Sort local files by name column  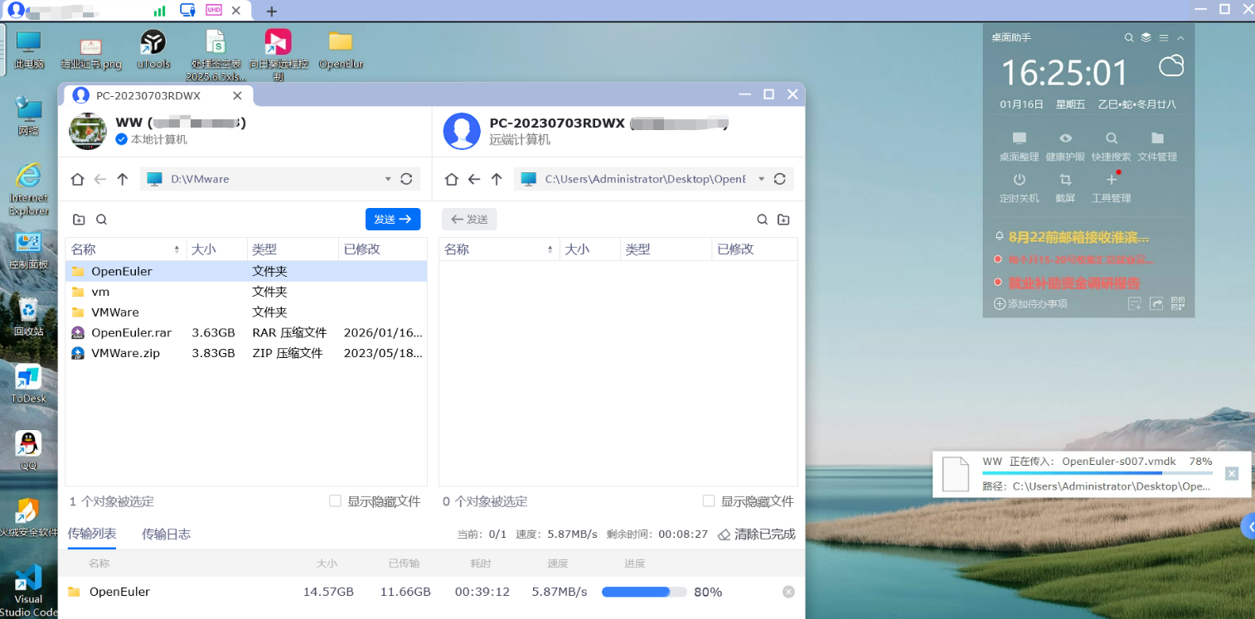[x=124, y=249]
